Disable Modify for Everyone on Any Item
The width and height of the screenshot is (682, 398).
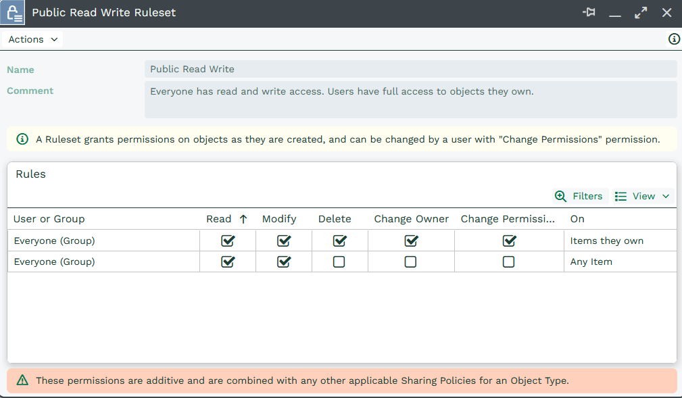click(x=284, y=262)
